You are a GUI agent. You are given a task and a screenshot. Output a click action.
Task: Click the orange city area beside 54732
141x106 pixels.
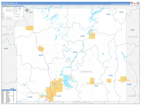92,36
